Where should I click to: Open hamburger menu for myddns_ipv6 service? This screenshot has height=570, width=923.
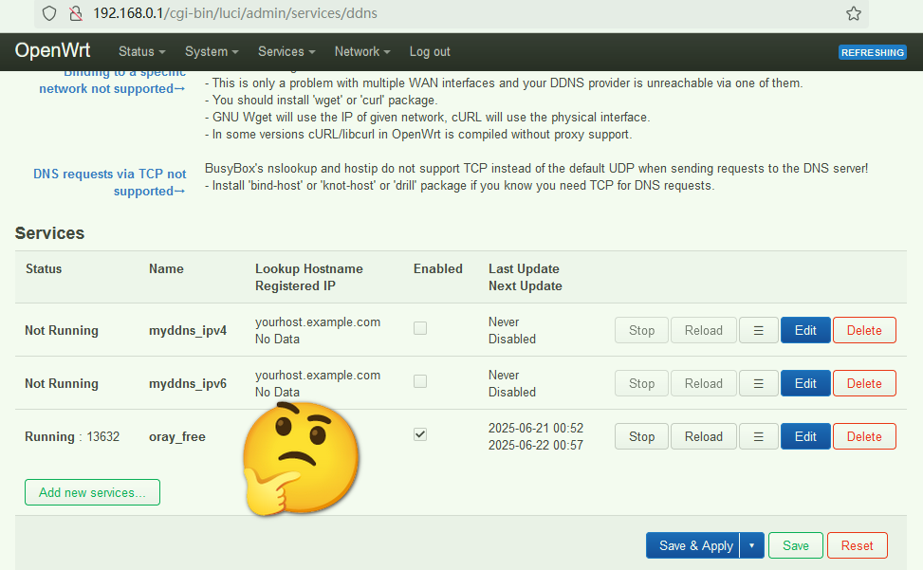point(758,383)
